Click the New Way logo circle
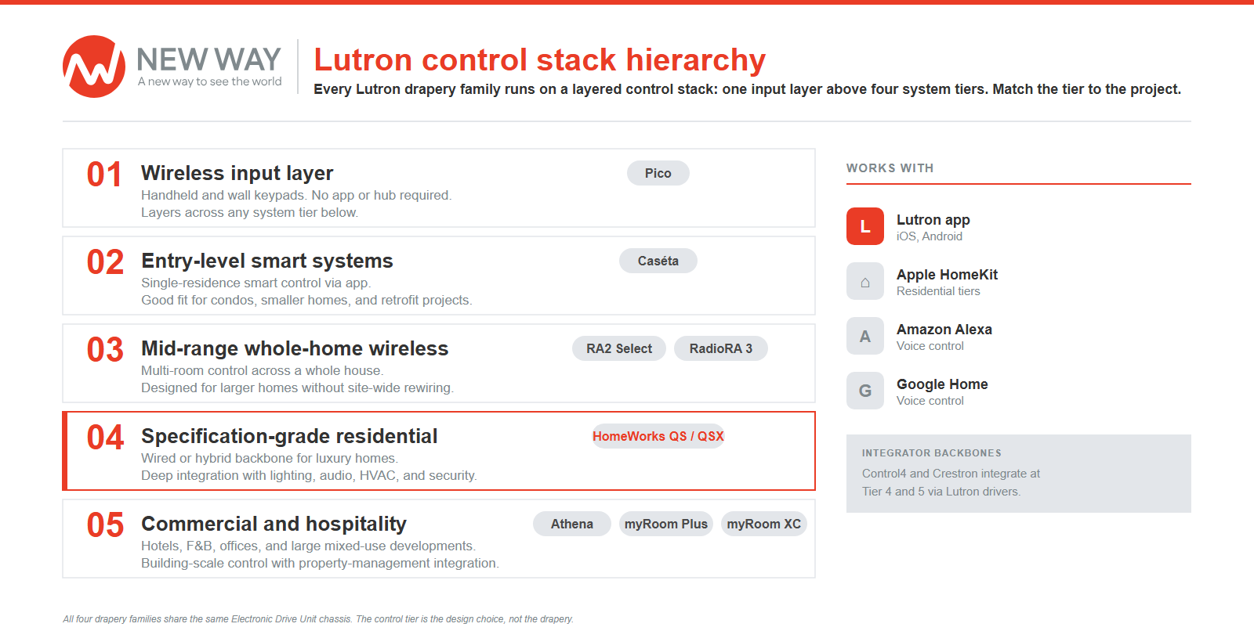Image resolution: width=1254 pixels, height=638 pixels. point(94,67)
